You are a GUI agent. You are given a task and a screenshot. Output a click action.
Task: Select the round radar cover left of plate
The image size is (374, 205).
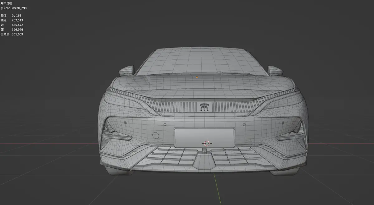156,135
